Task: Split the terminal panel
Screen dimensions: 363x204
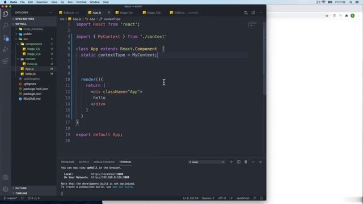Action: coord(239,162)
